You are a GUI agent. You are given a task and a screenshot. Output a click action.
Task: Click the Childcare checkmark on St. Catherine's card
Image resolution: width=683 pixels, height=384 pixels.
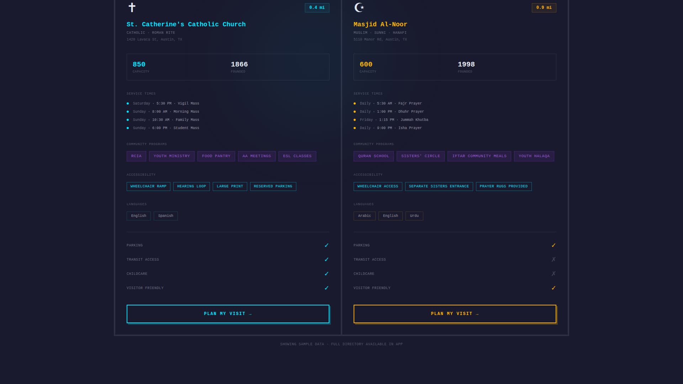coord(327,274)
